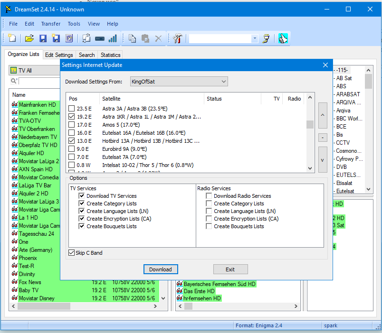The image size is (382, 333).
Task: Check the 0.8 W Intelsat 10-02 box
Action: click(x=71, y=165)
